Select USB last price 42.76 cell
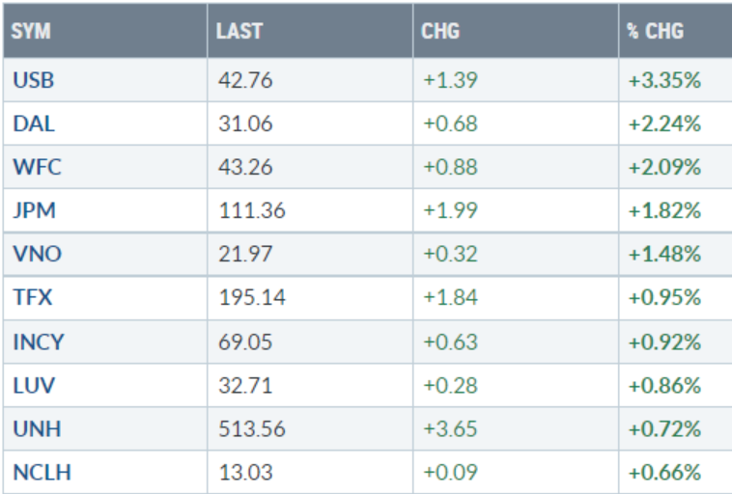Viewport: 732px width, 494px height. pyautogui.click(x=245, y=81)
